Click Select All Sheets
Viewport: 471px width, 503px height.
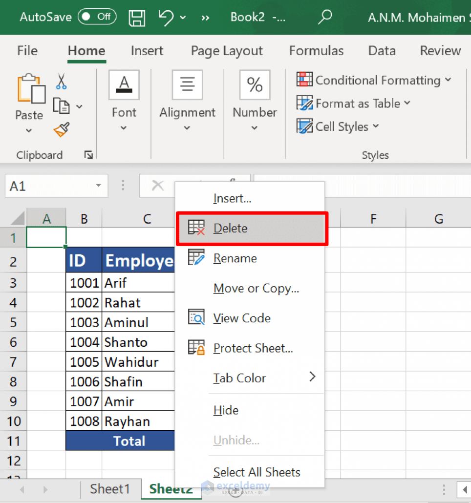(x=257, y=472)
